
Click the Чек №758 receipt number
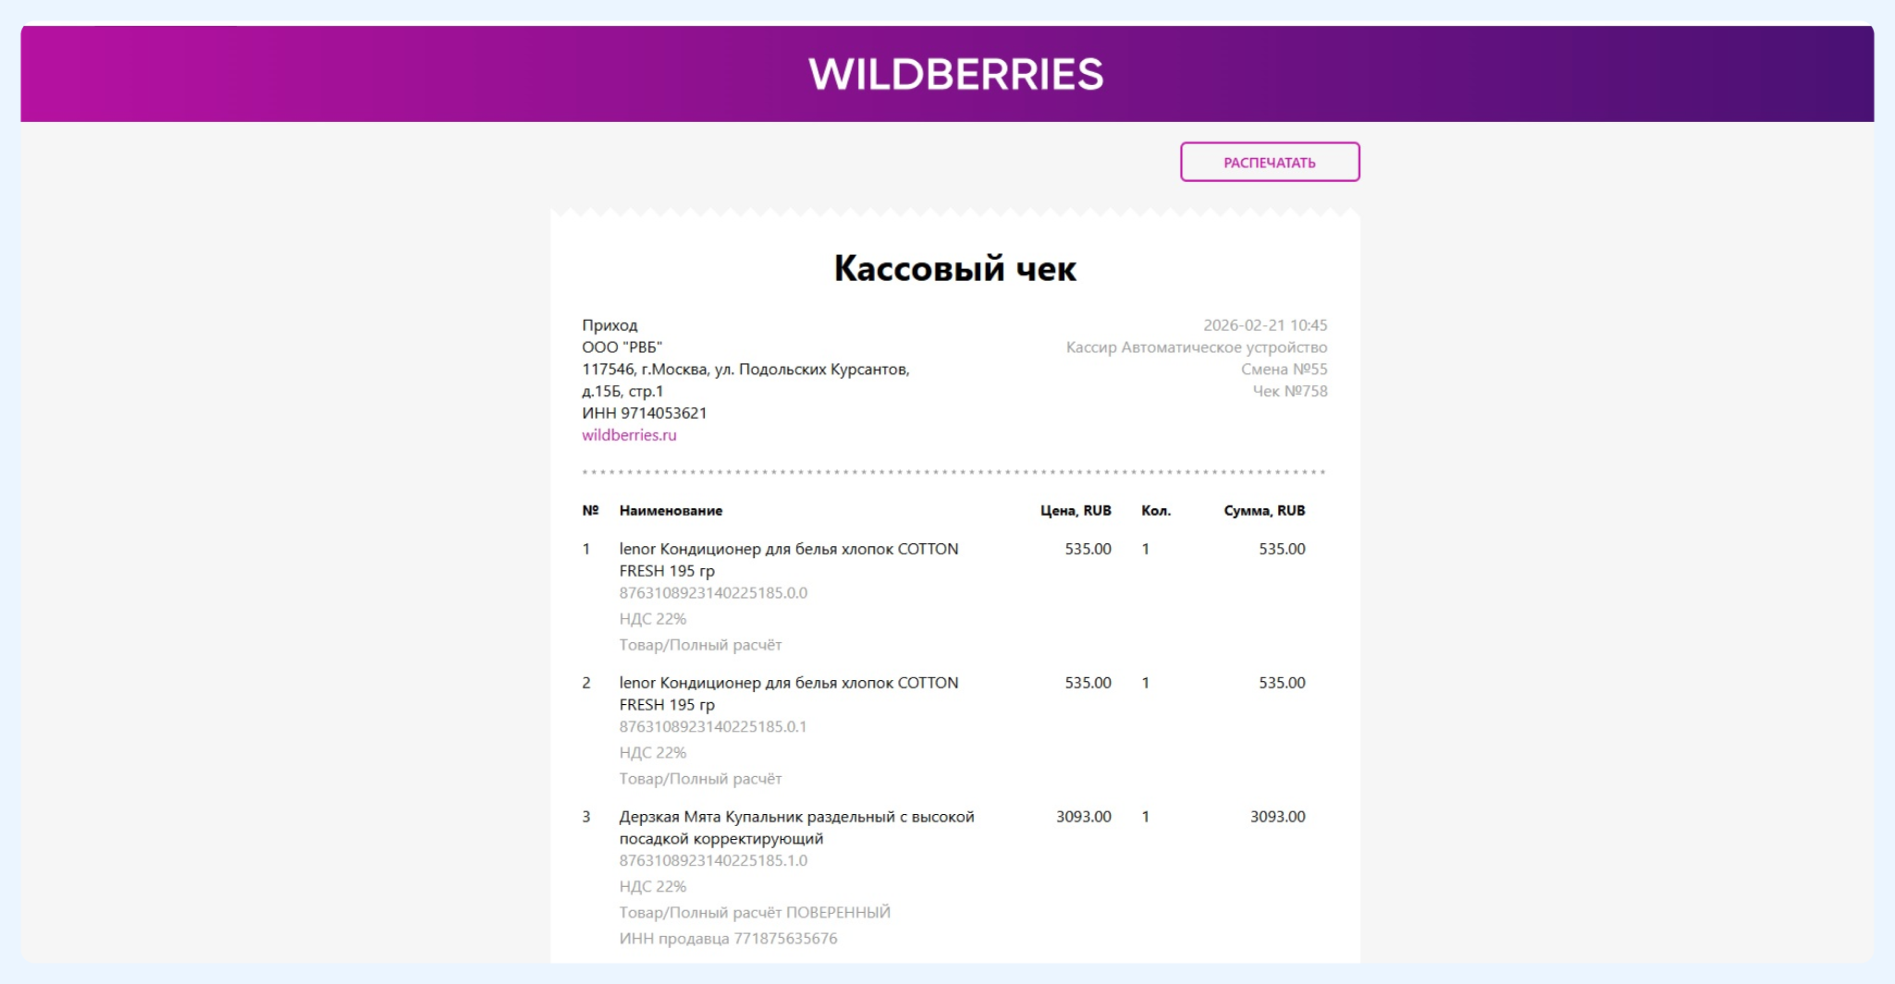click(1289, 392)
